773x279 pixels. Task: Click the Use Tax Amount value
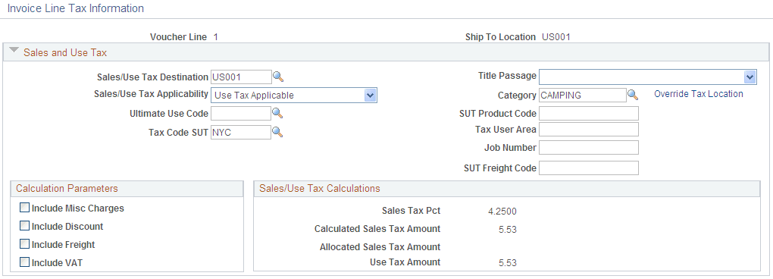click(508, 263)
